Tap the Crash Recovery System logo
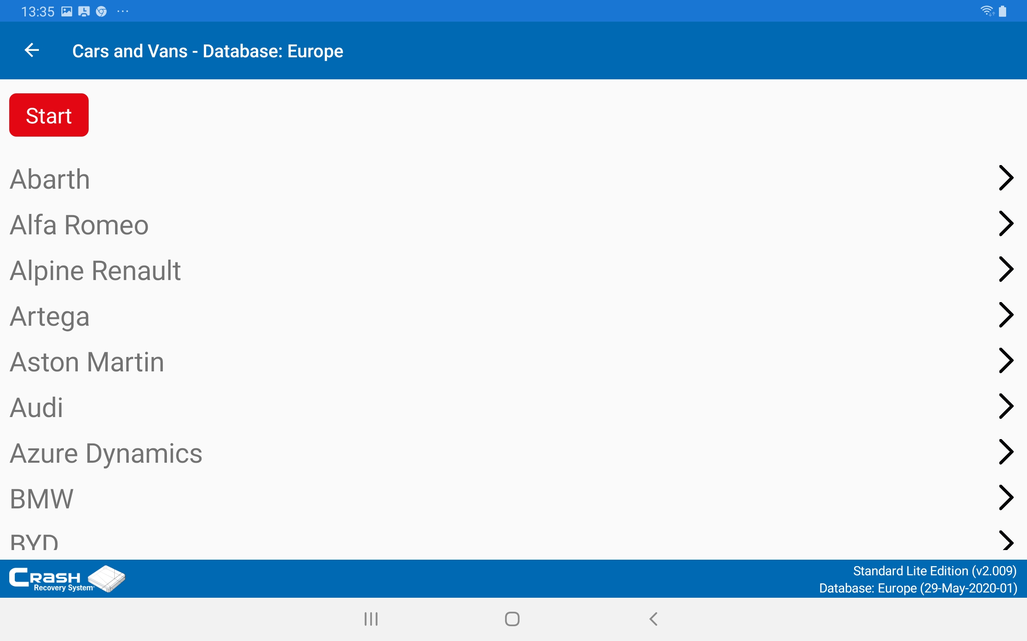Viewport: 1027px width, 641px height. pos(67,579)
